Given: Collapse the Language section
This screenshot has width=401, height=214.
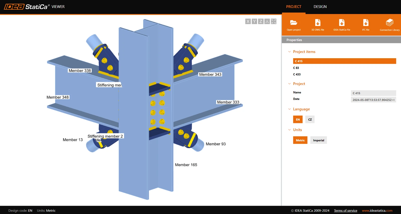Looking at the screenshot, I should tap(289, 109).
